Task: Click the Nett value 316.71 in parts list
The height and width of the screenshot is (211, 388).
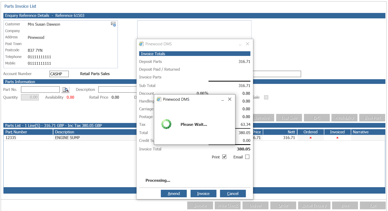Action: [x=289, y=138]
